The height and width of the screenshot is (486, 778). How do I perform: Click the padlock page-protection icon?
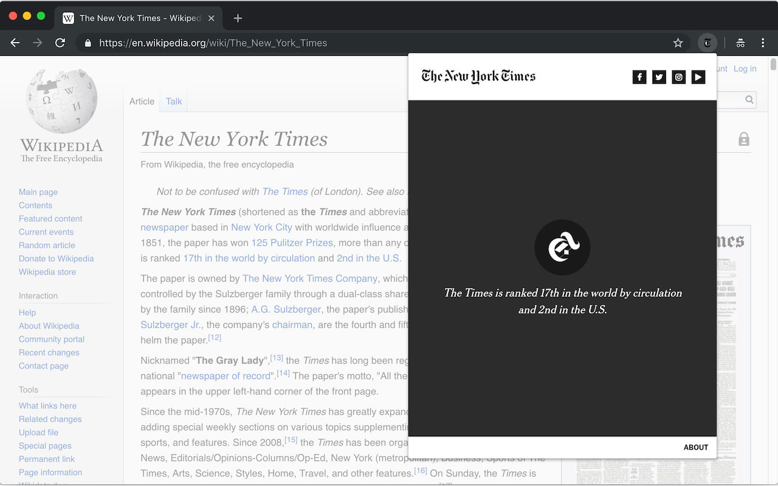743,139
